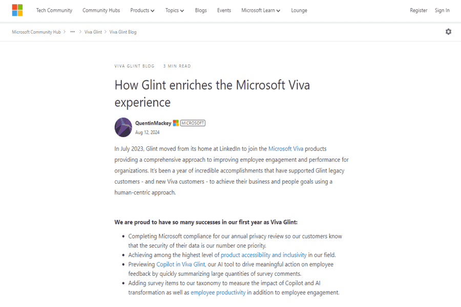Open the Microsoft Learn dropdown menu
The height and width of the screenshot is (307, 461).
coord(261,10)
